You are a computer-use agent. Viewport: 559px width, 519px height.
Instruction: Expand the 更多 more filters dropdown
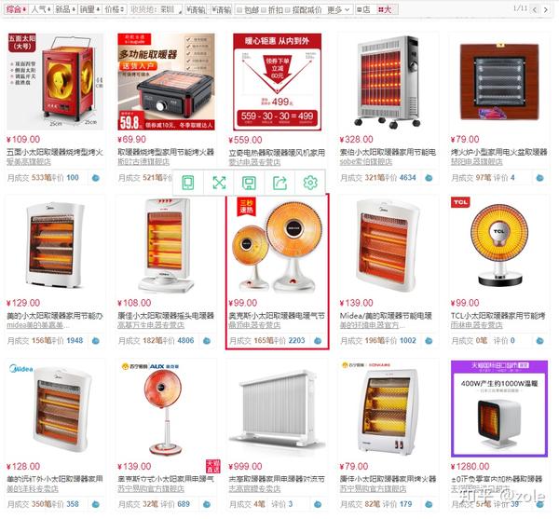pyautogui.click(x=339, y=9)
